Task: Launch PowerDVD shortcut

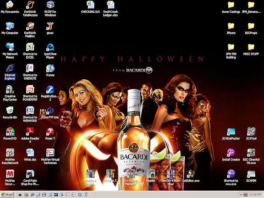Action: (10, 134)
